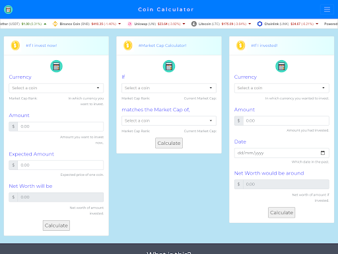Click the 'Expected Amount' label
This screenshot has width=338, height=254.
[32, 154]
